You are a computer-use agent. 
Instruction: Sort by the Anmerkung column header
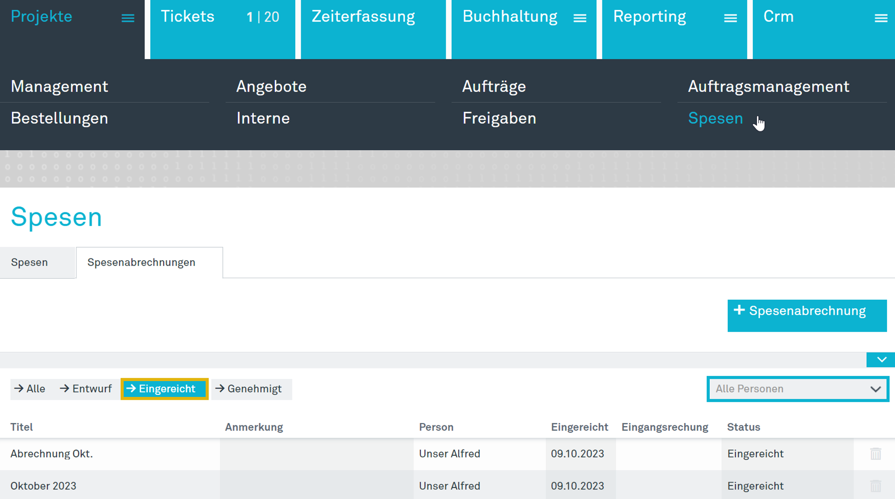coord(254,427)
